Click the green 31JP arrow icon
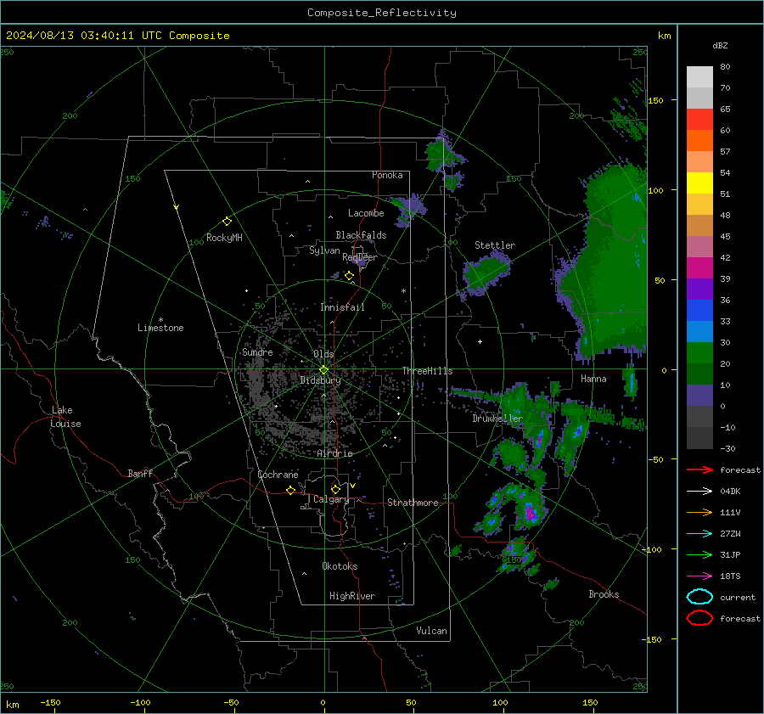 [x=699, y=554]
